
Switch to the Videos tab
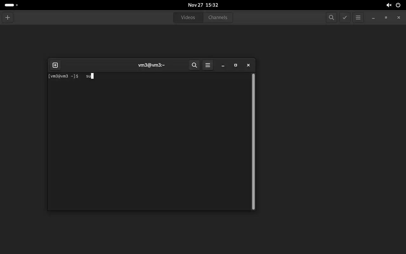188,17
